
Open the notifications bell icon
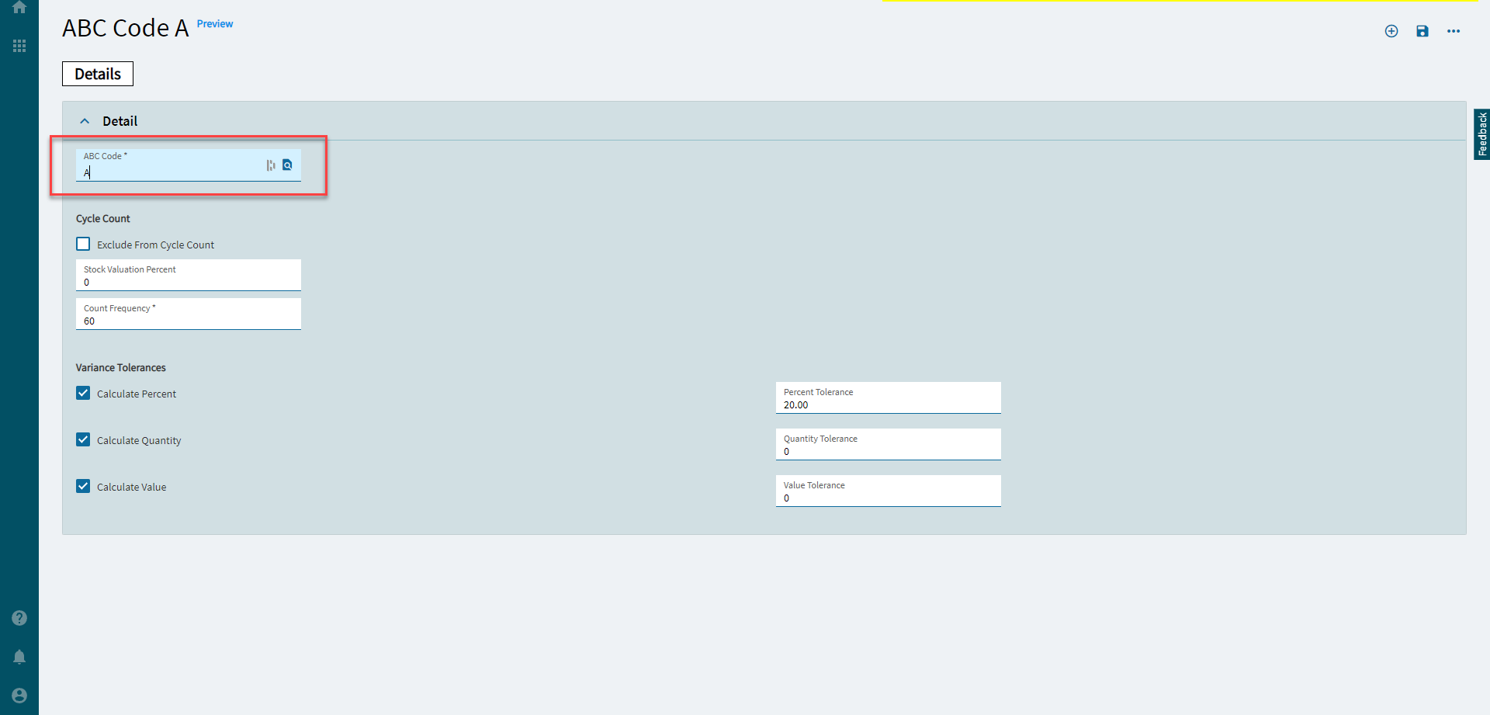(x=19, y=657)
